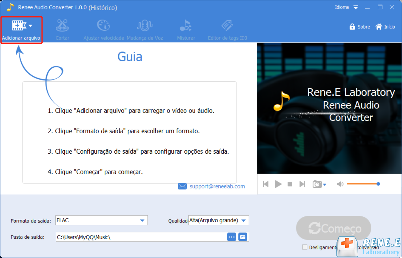Open the Formato de saída FLAC dropdown
The image size is (402, 258).
coord(102,220)
